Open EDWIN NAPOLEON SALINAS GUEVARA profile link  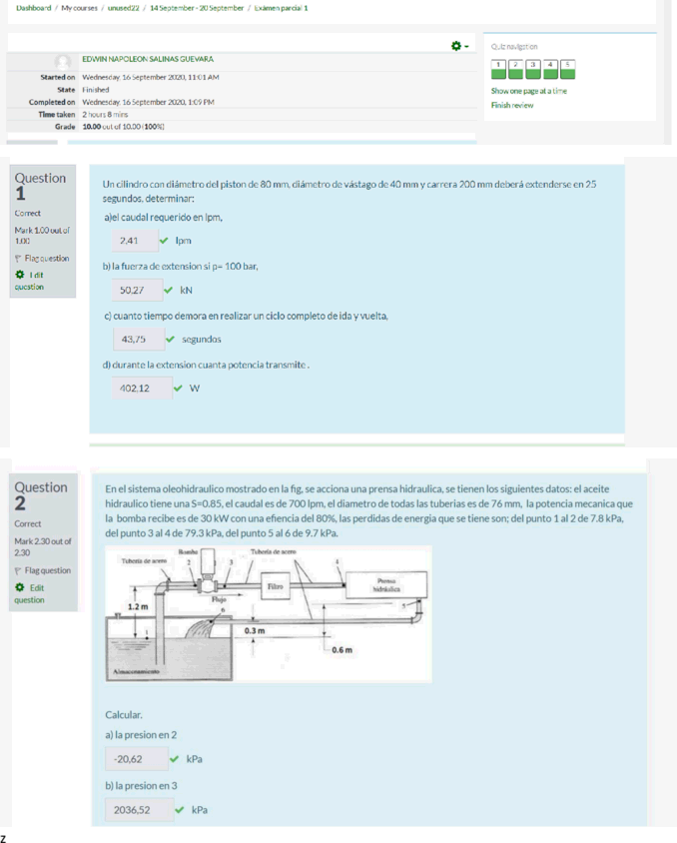[x=148, y=59]
